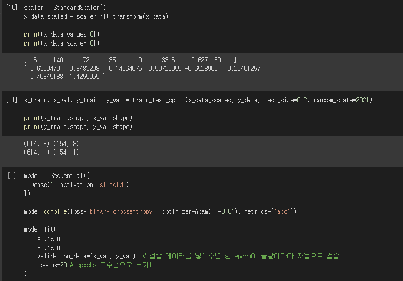Click the Korean comment after validation_data
Viewport: 403px width, 281px height.
click(241, 256)
